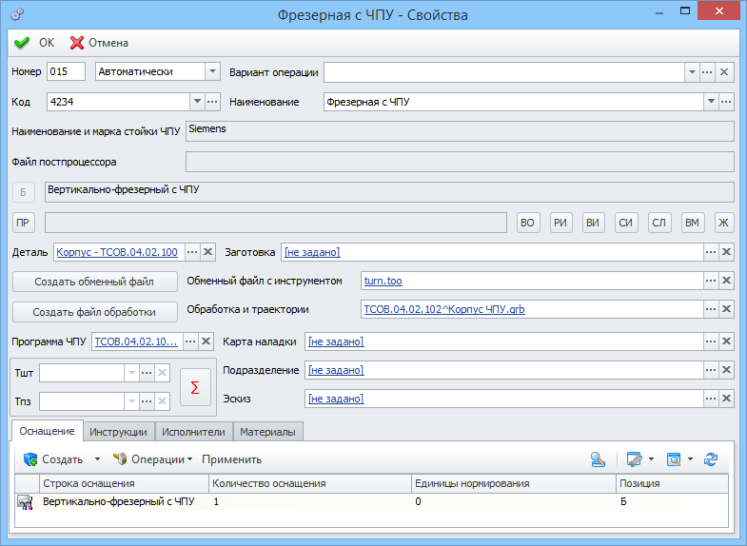Open browse ellipsis for Заготовка field
Viewport: 747px width, 546px height.
710,252
